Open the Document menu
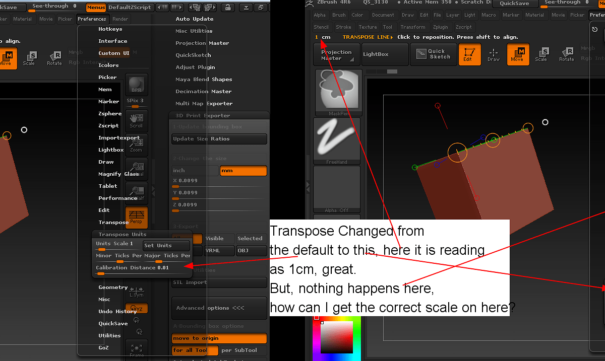Image resolution: width=605 pixels, height=361 pixels. point(383,15)
